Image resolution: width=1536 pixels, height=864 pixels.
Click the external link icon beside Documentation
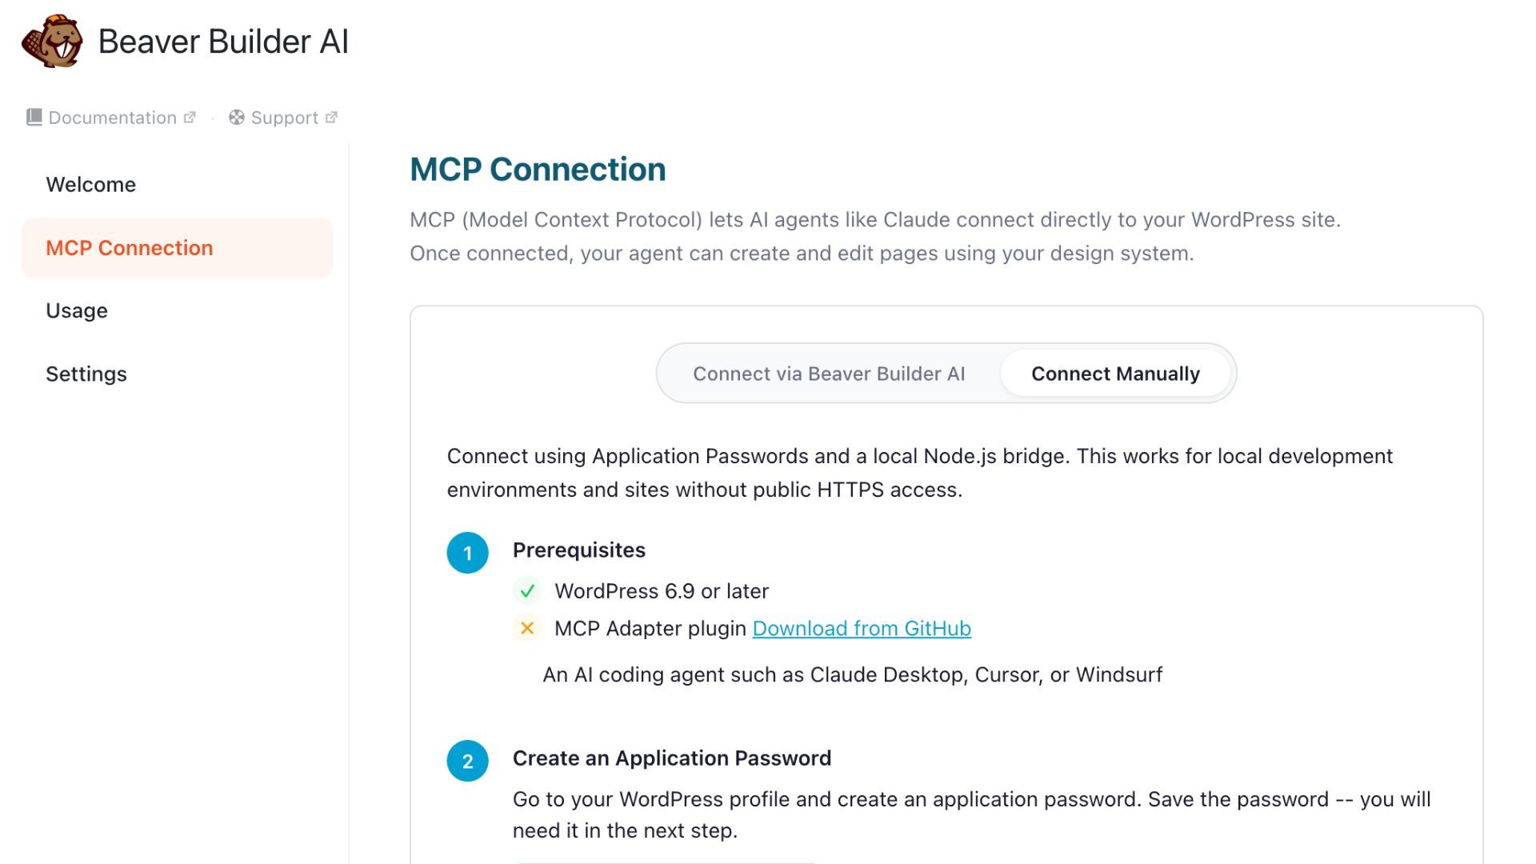click(190, 118)
